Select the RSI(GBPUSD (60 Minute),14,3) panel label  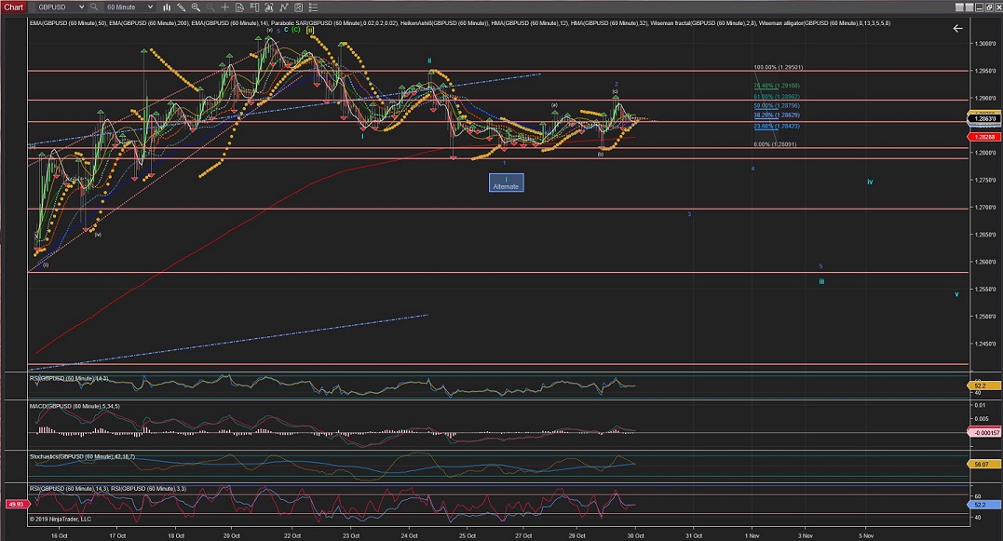click(69, 379)
